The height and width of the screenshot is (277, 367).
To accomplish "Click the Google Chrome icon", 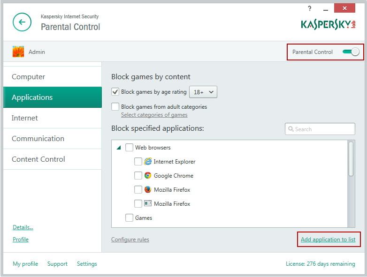I will point(148,175).
